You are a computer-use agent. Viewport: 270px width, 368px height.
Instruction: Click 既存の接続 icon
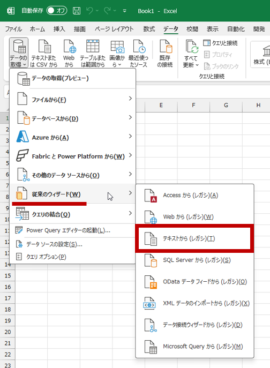point(165,53)
